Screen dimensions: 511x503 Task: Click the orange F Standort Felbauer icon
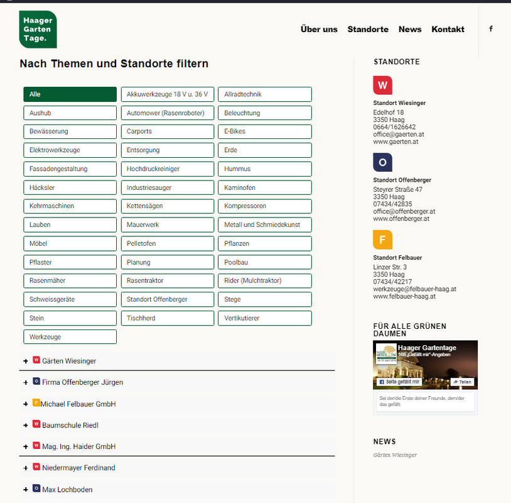382,240
